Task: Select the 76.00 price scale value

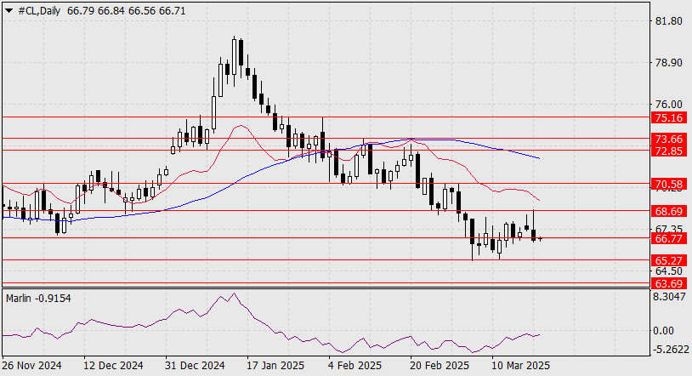Action: point(668,105)
